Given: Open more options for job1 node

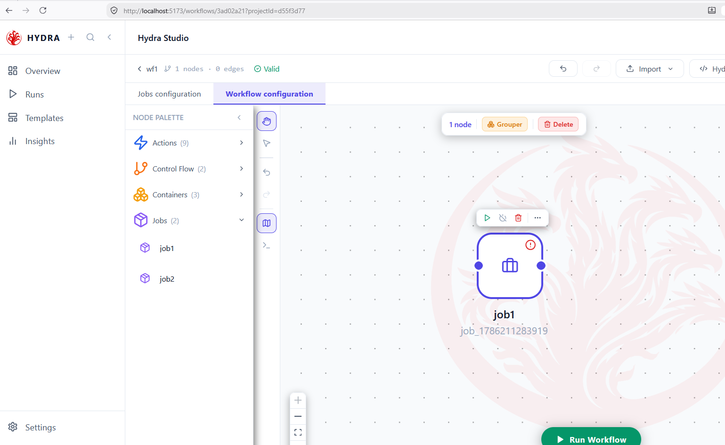Looking at the screenshot, I should click(x=538, y=218).
